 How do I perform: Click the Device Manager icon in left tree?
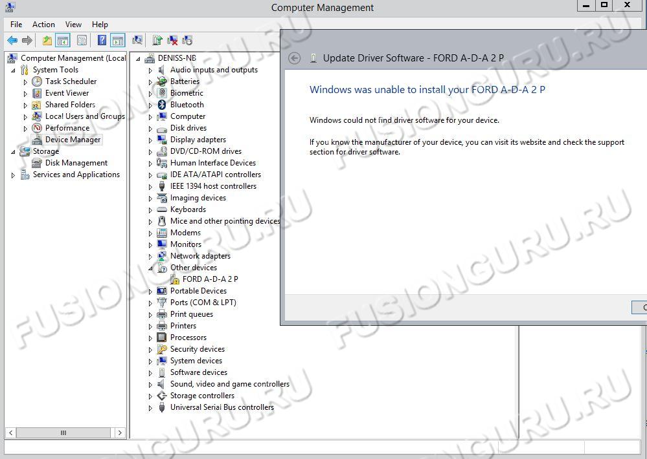(x=37, y=140)
